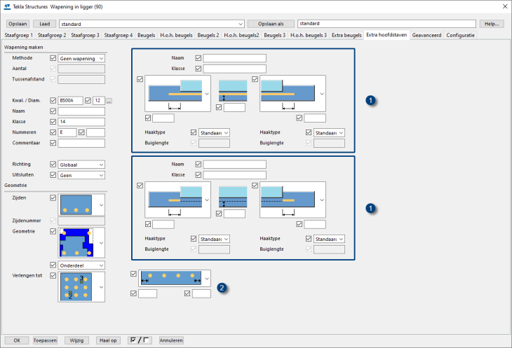Switch to the Geavanceerd tab
Image resolution: width=512 pixels, height=348 pixels.
427,34
